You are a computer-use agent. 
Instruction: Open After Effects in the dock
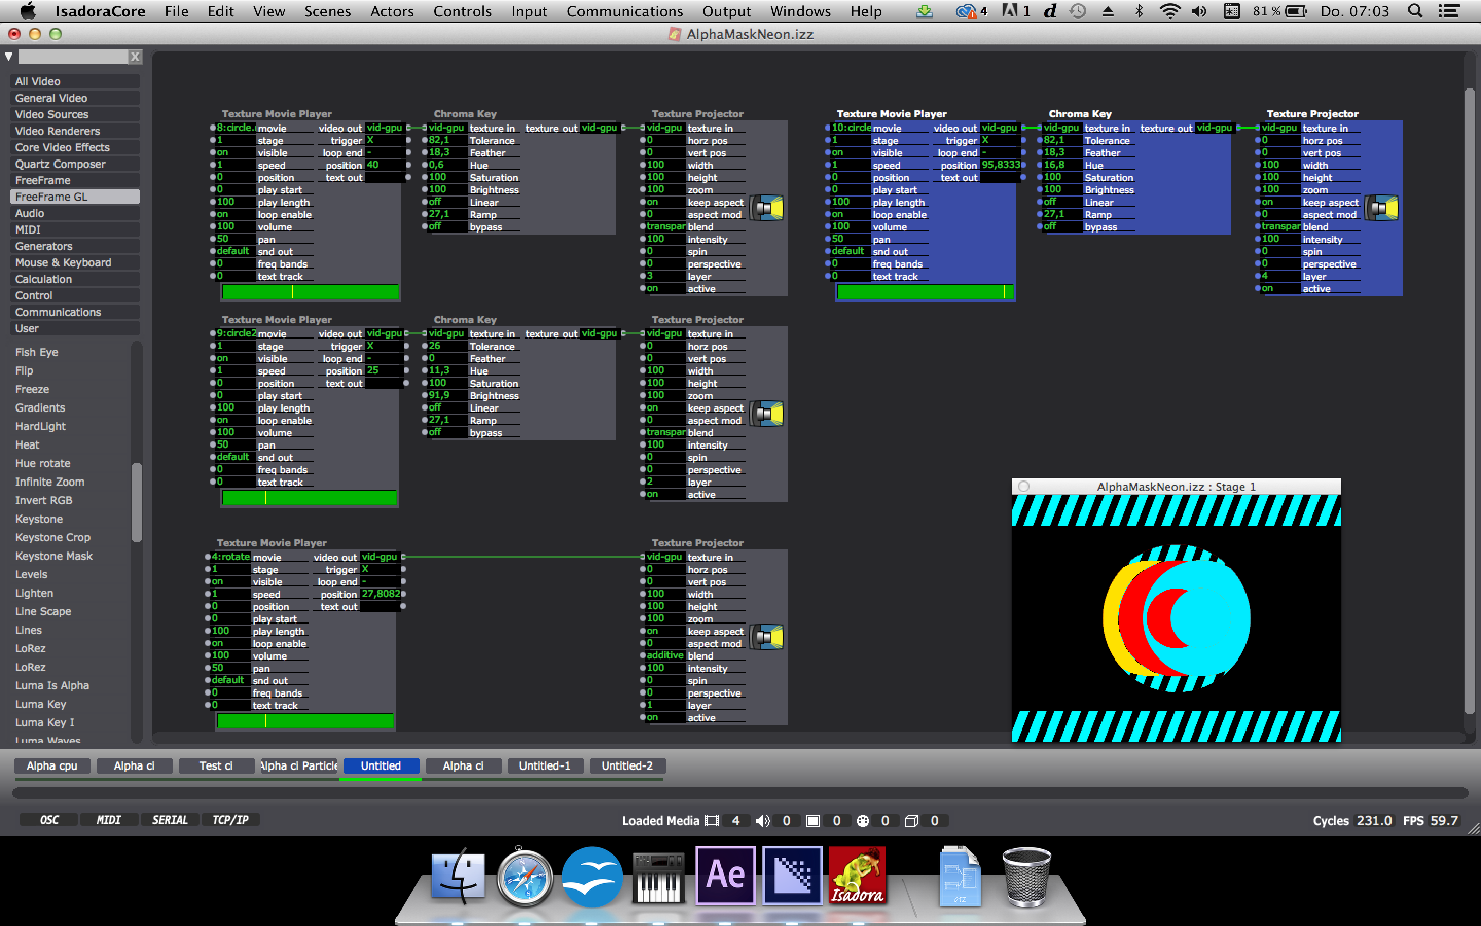pyautogui.click(x=725, y=876)
